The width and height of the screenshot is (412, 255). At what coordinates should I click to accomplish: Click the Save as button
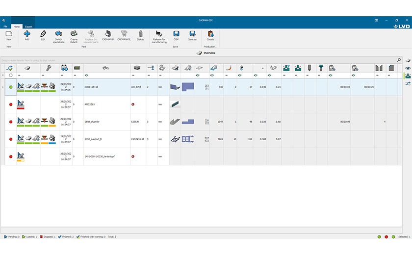tap(192, 35)
